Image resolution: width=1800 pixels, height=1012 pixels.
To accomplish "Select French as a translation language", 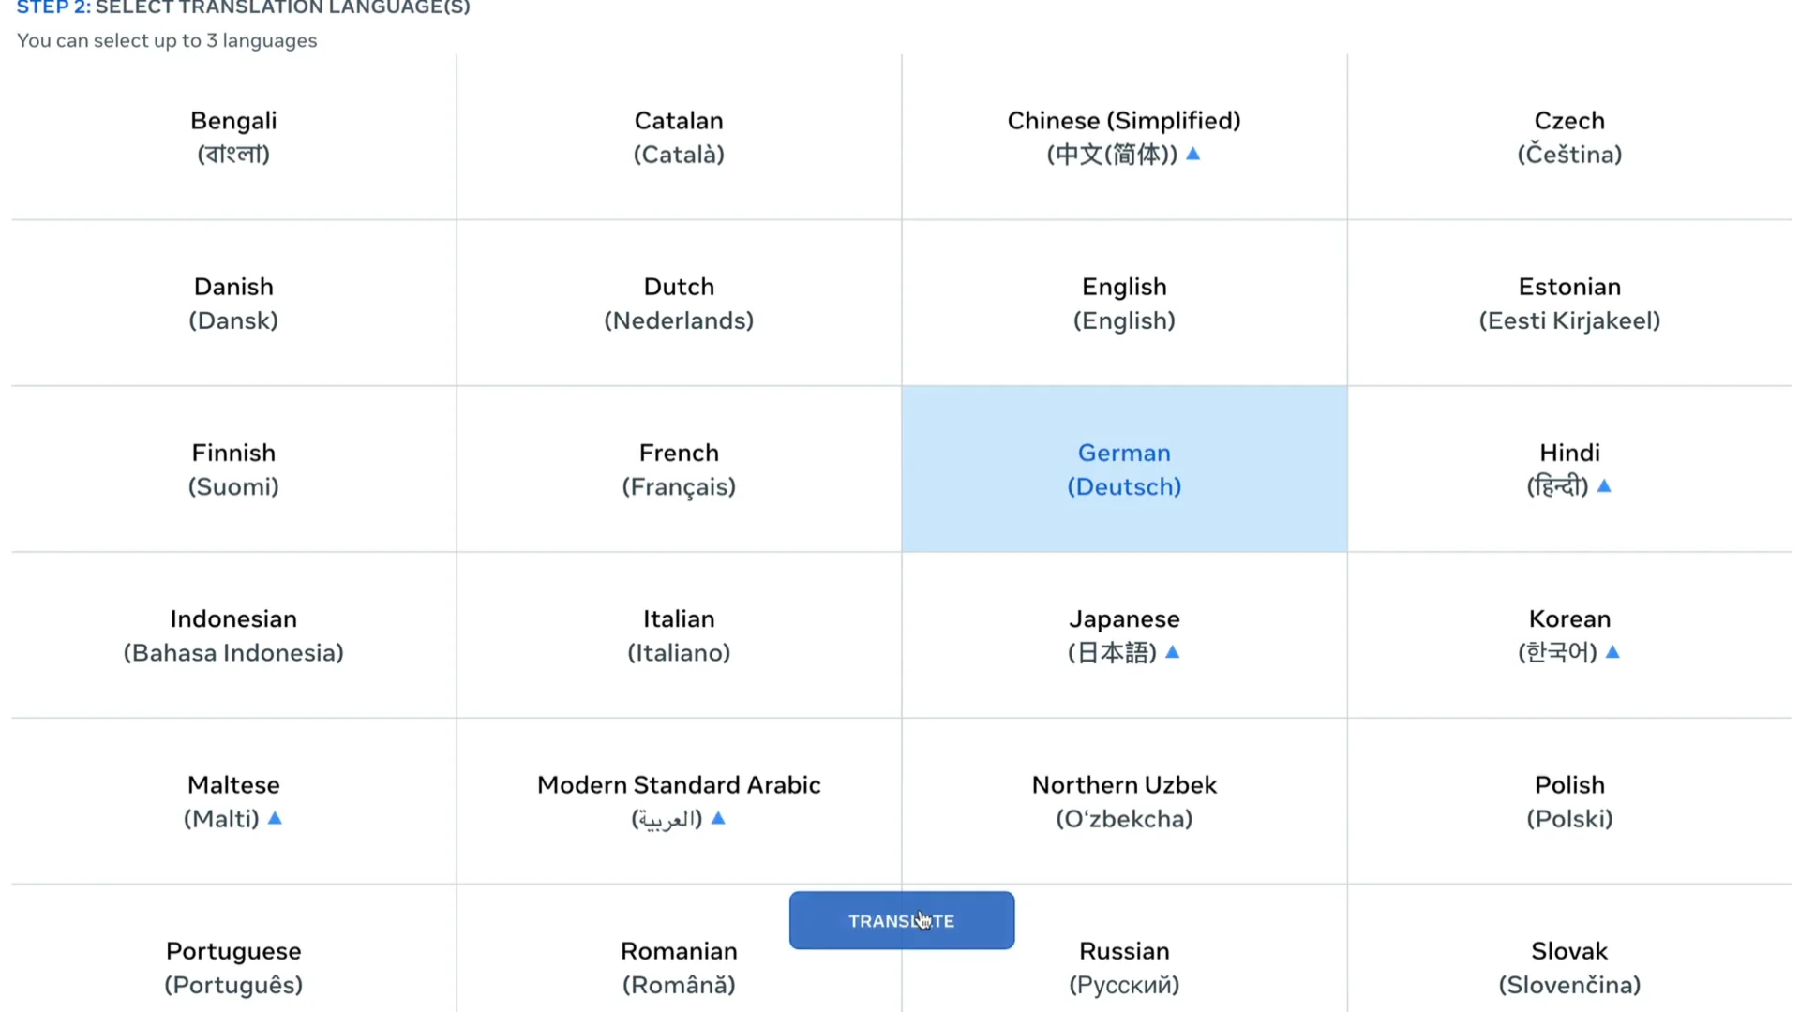I will [679, 469].
